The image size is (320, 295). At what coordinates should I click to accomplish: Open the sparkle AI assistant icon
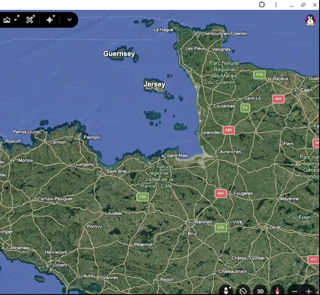tap(50, 20)
